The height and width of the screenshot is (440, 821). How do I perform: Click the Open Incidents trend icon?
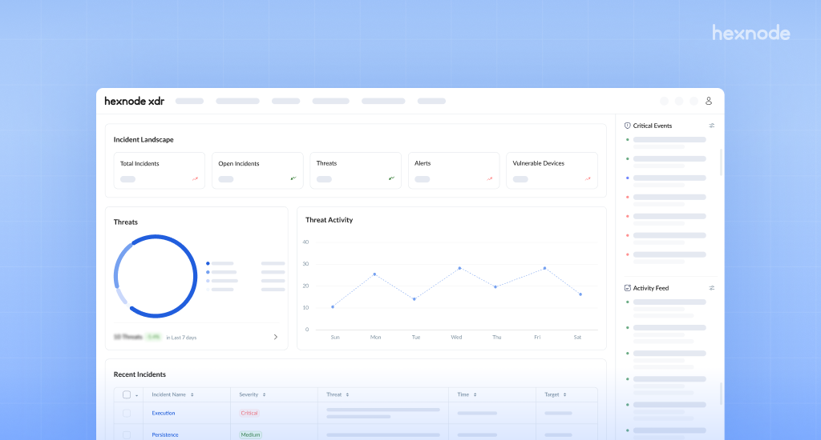click(x=293, y=178)
